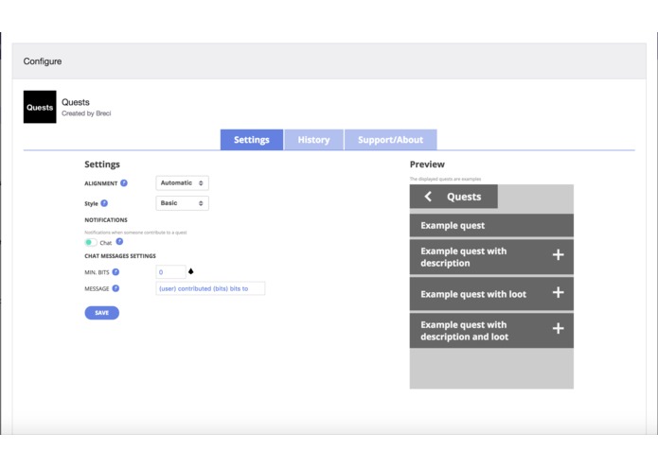Click the Min. Bits input field

170,272
